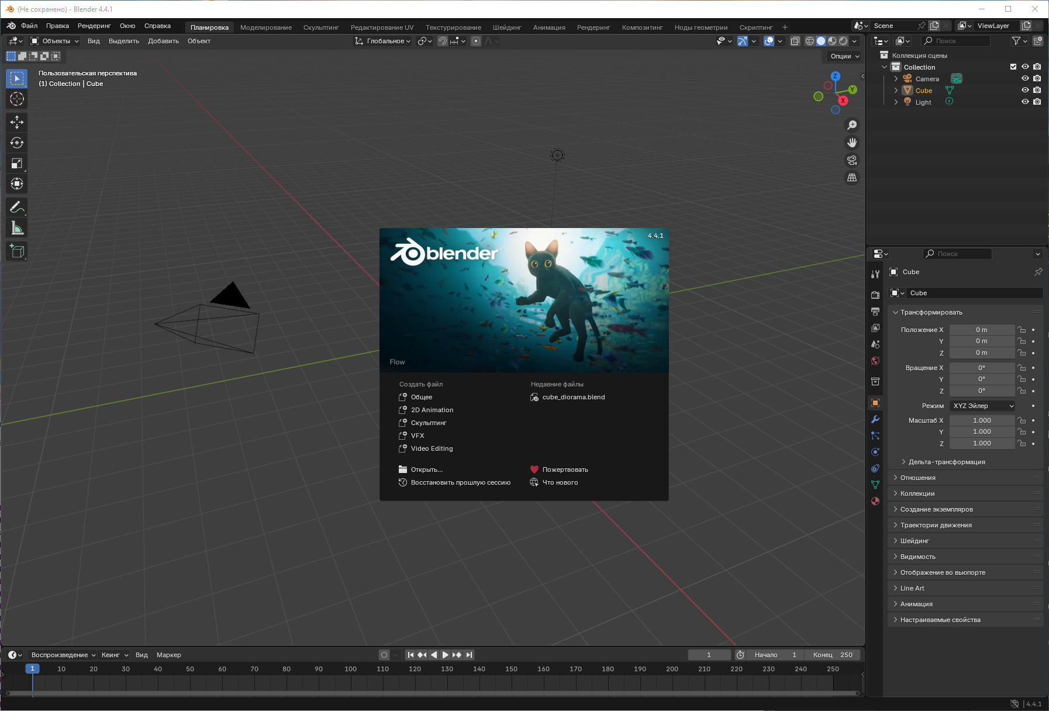The width and height of the screenshot is (1049, 711).
Task: Select the Move tool in the toolbar
Action: coord(17,122)
